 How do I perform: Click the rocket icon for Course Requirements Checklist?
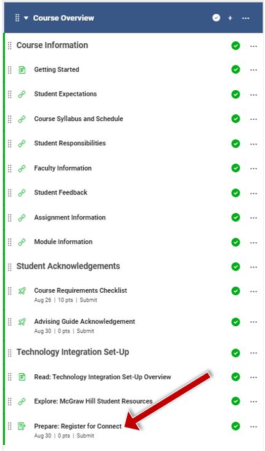tap(22, 291)
